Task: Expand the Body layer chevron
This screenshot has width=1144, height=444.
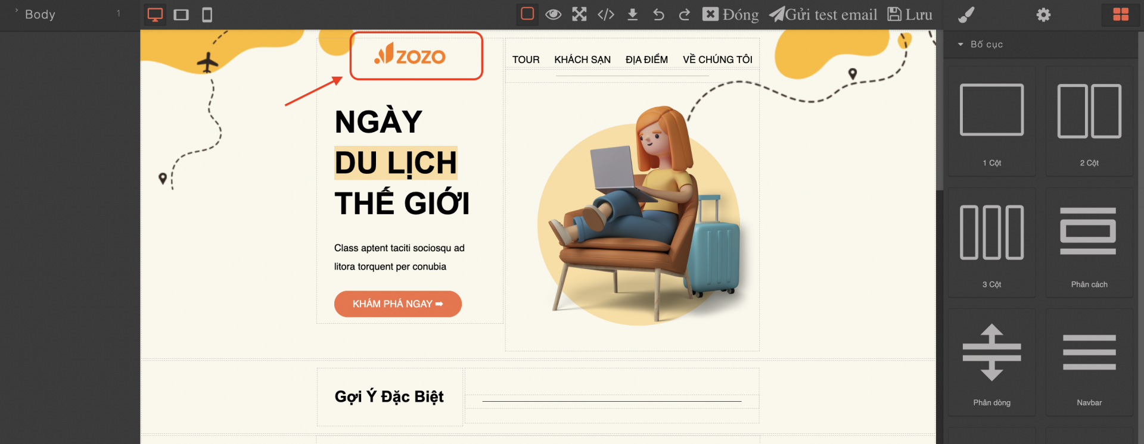Action: click(x=16, y=11)
